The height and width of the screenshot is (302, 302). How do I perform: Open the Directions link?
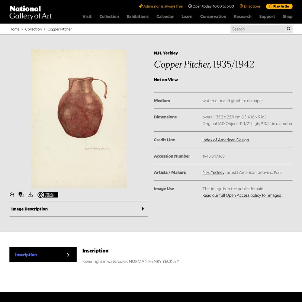coord(250,6)
